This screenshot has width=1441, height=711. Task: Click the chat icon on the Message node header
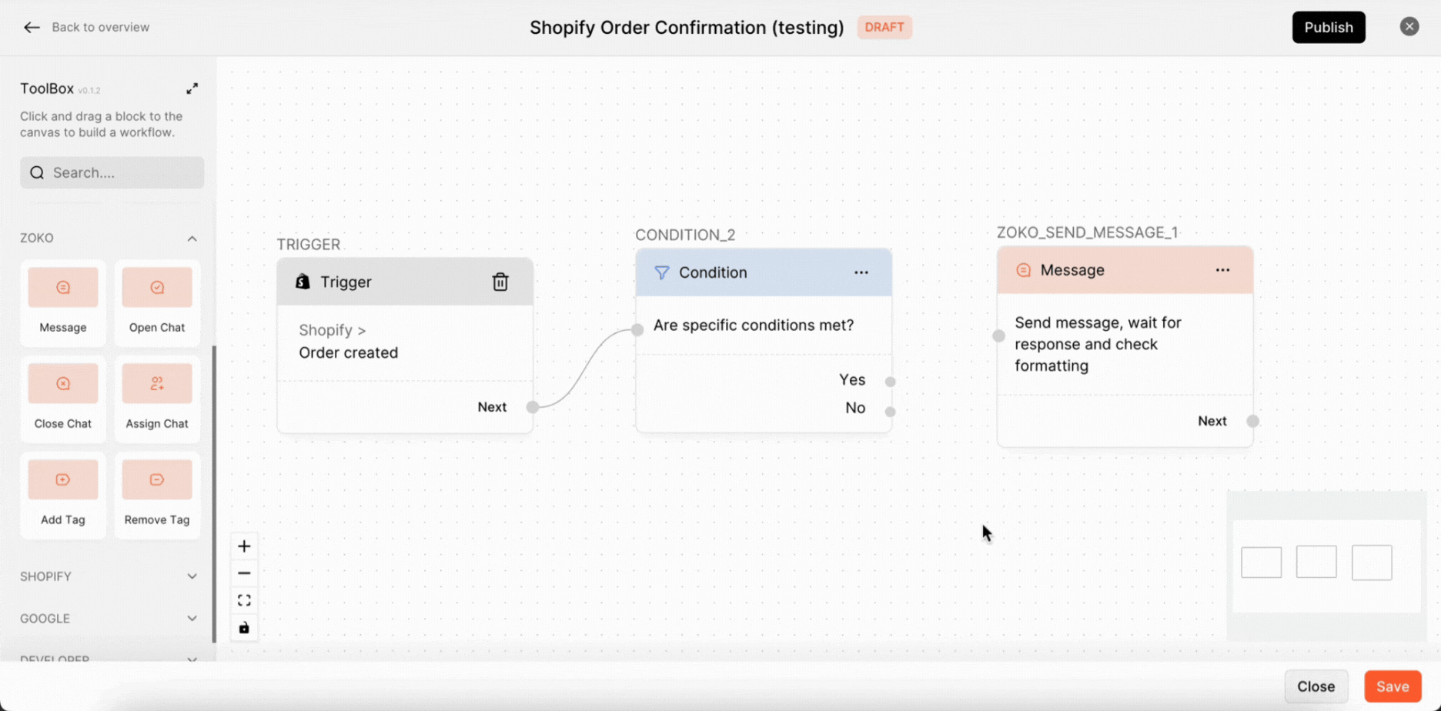click(1023, 270)
